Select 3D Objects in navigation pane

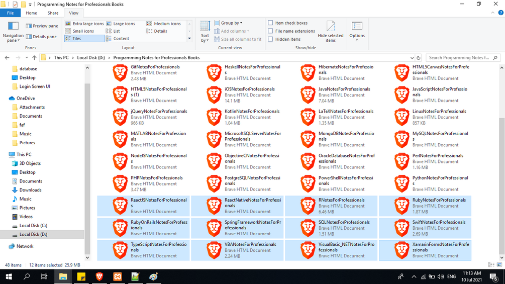pos(30,163)
